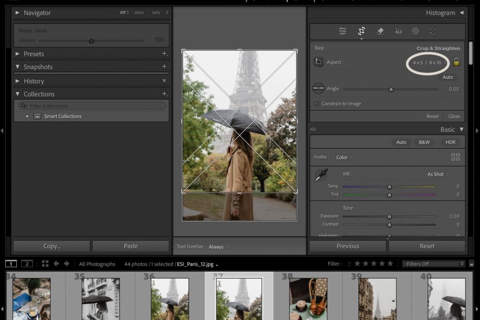Click the Exposure slider handle
The width and height of the screenshot is (480, 320).
[389, 216]
